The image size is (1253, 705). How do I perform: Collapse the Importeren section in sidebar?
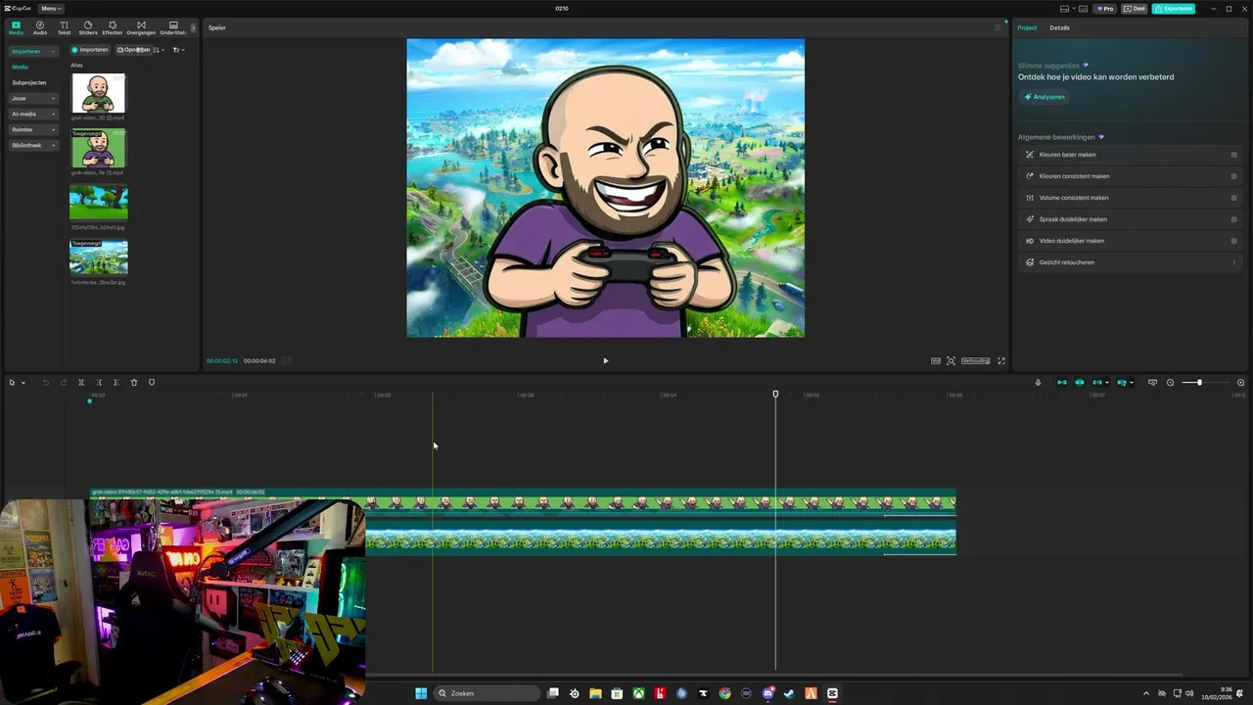32,51
